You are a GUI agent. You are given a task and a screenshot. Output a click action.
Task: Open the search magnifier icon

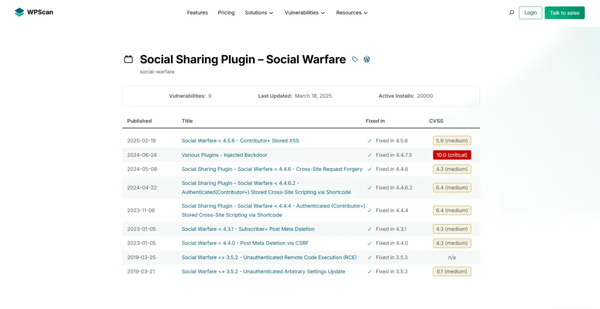click(511, 13)
